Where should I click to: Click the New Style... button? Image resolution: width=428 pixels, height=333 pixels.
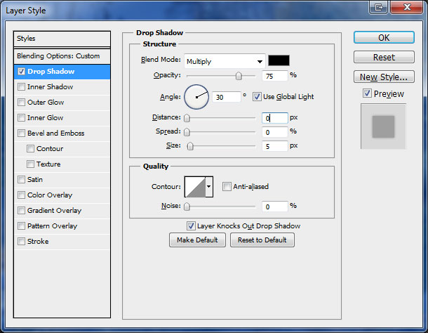[383, 77]
